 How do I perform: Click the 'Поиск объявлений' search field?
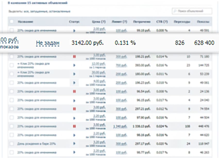[192, 11]
